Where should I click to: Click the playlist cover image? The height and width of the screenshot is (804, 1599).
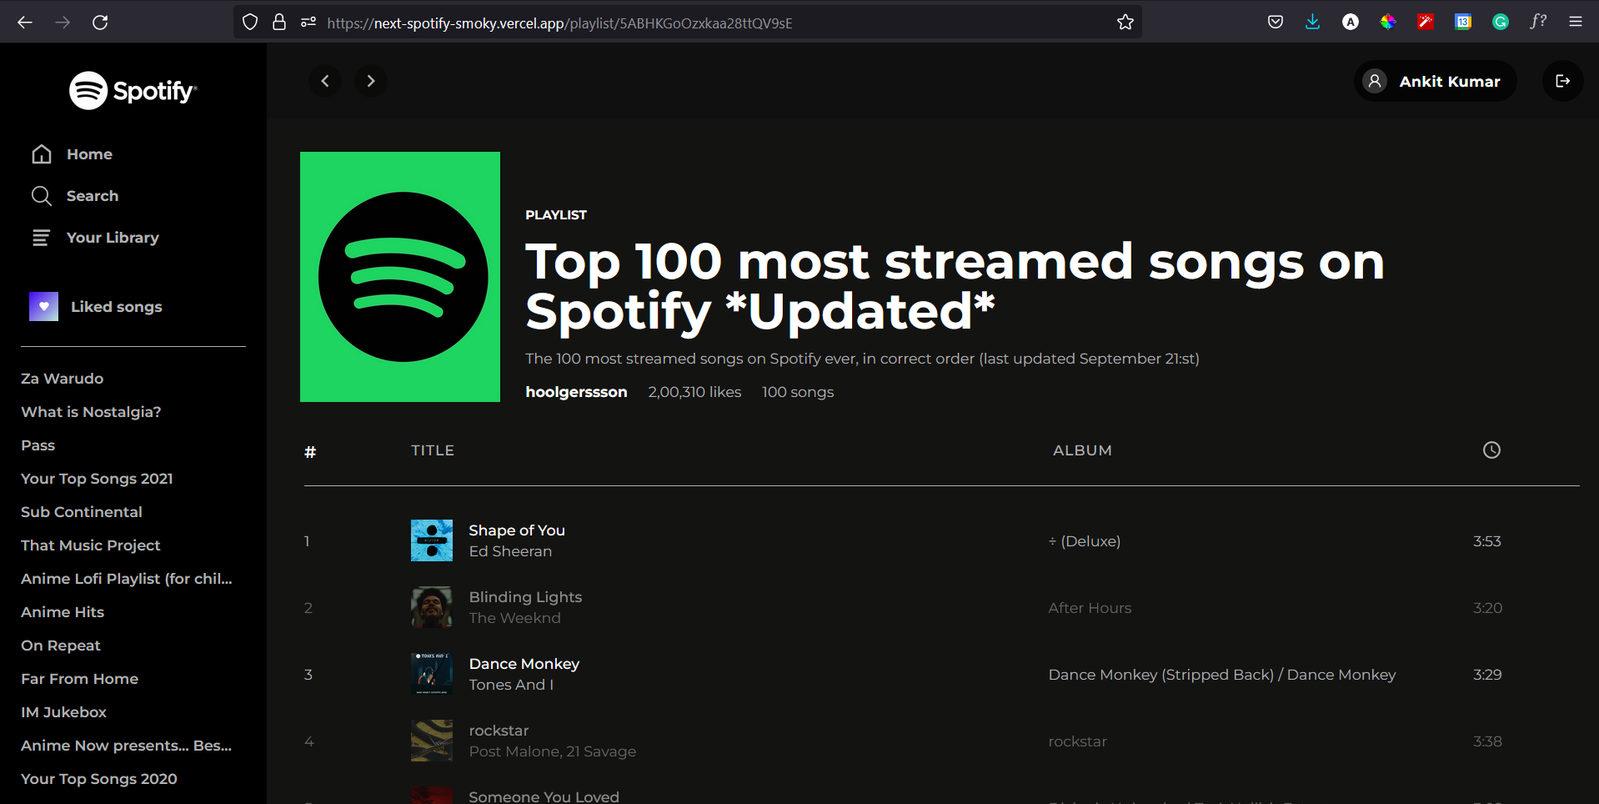(x=400, y=277)
